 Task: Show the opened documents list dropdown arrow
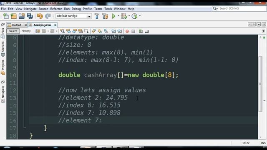pyautogui.click(x=259, y=25)
